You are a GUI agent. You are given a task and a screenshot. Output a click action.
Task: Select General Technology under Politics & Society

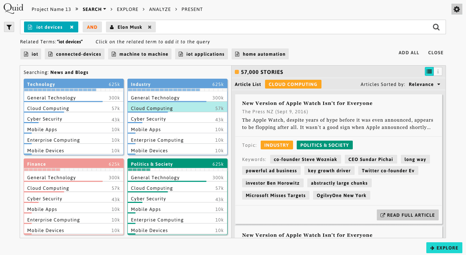tap(177, 177)
